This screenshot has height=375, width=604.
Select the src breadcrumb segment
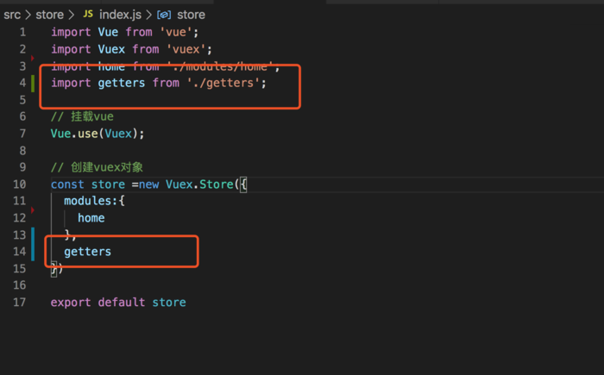click(x=12, y=15)
